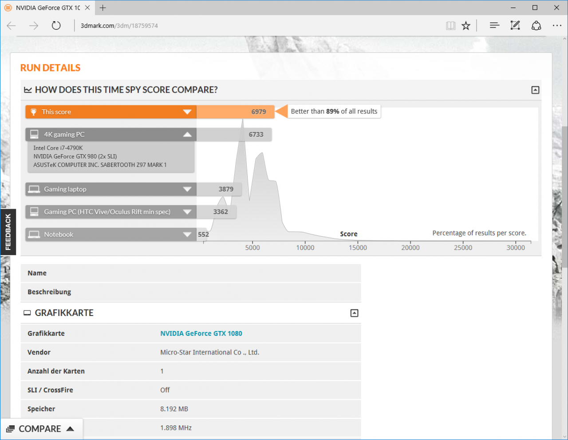Open reading view book icon
The width and height of the screenshot is (568, 440).
click(451, 26)
